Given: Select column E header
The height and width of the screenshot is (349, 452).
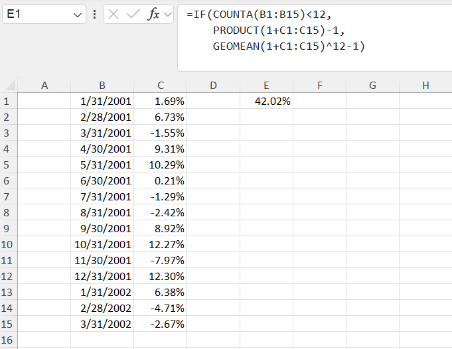Looking at the screenshot, I should (266, 85).
